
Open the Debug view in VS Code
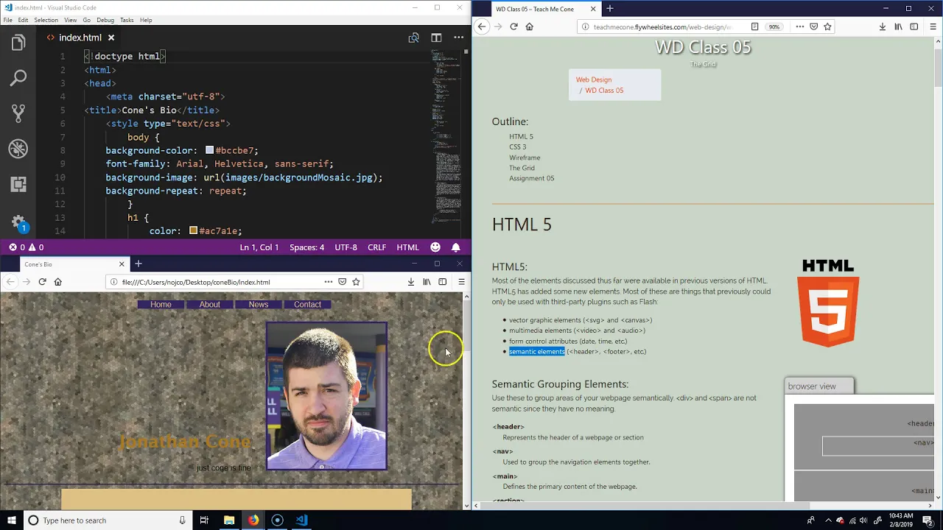tap(18, 149)
